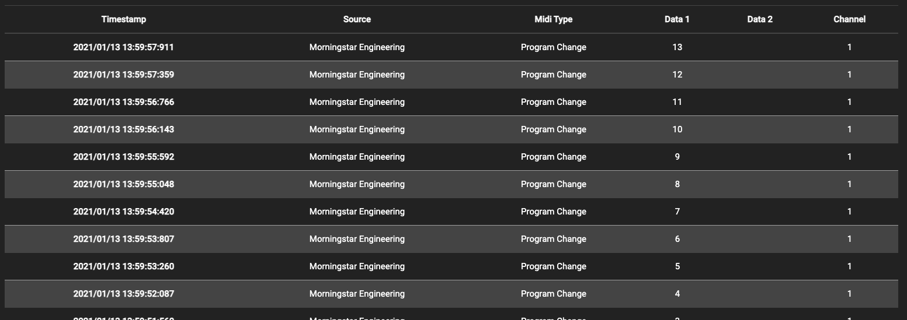Click the Data 2 column header

(x=759, y=19)
